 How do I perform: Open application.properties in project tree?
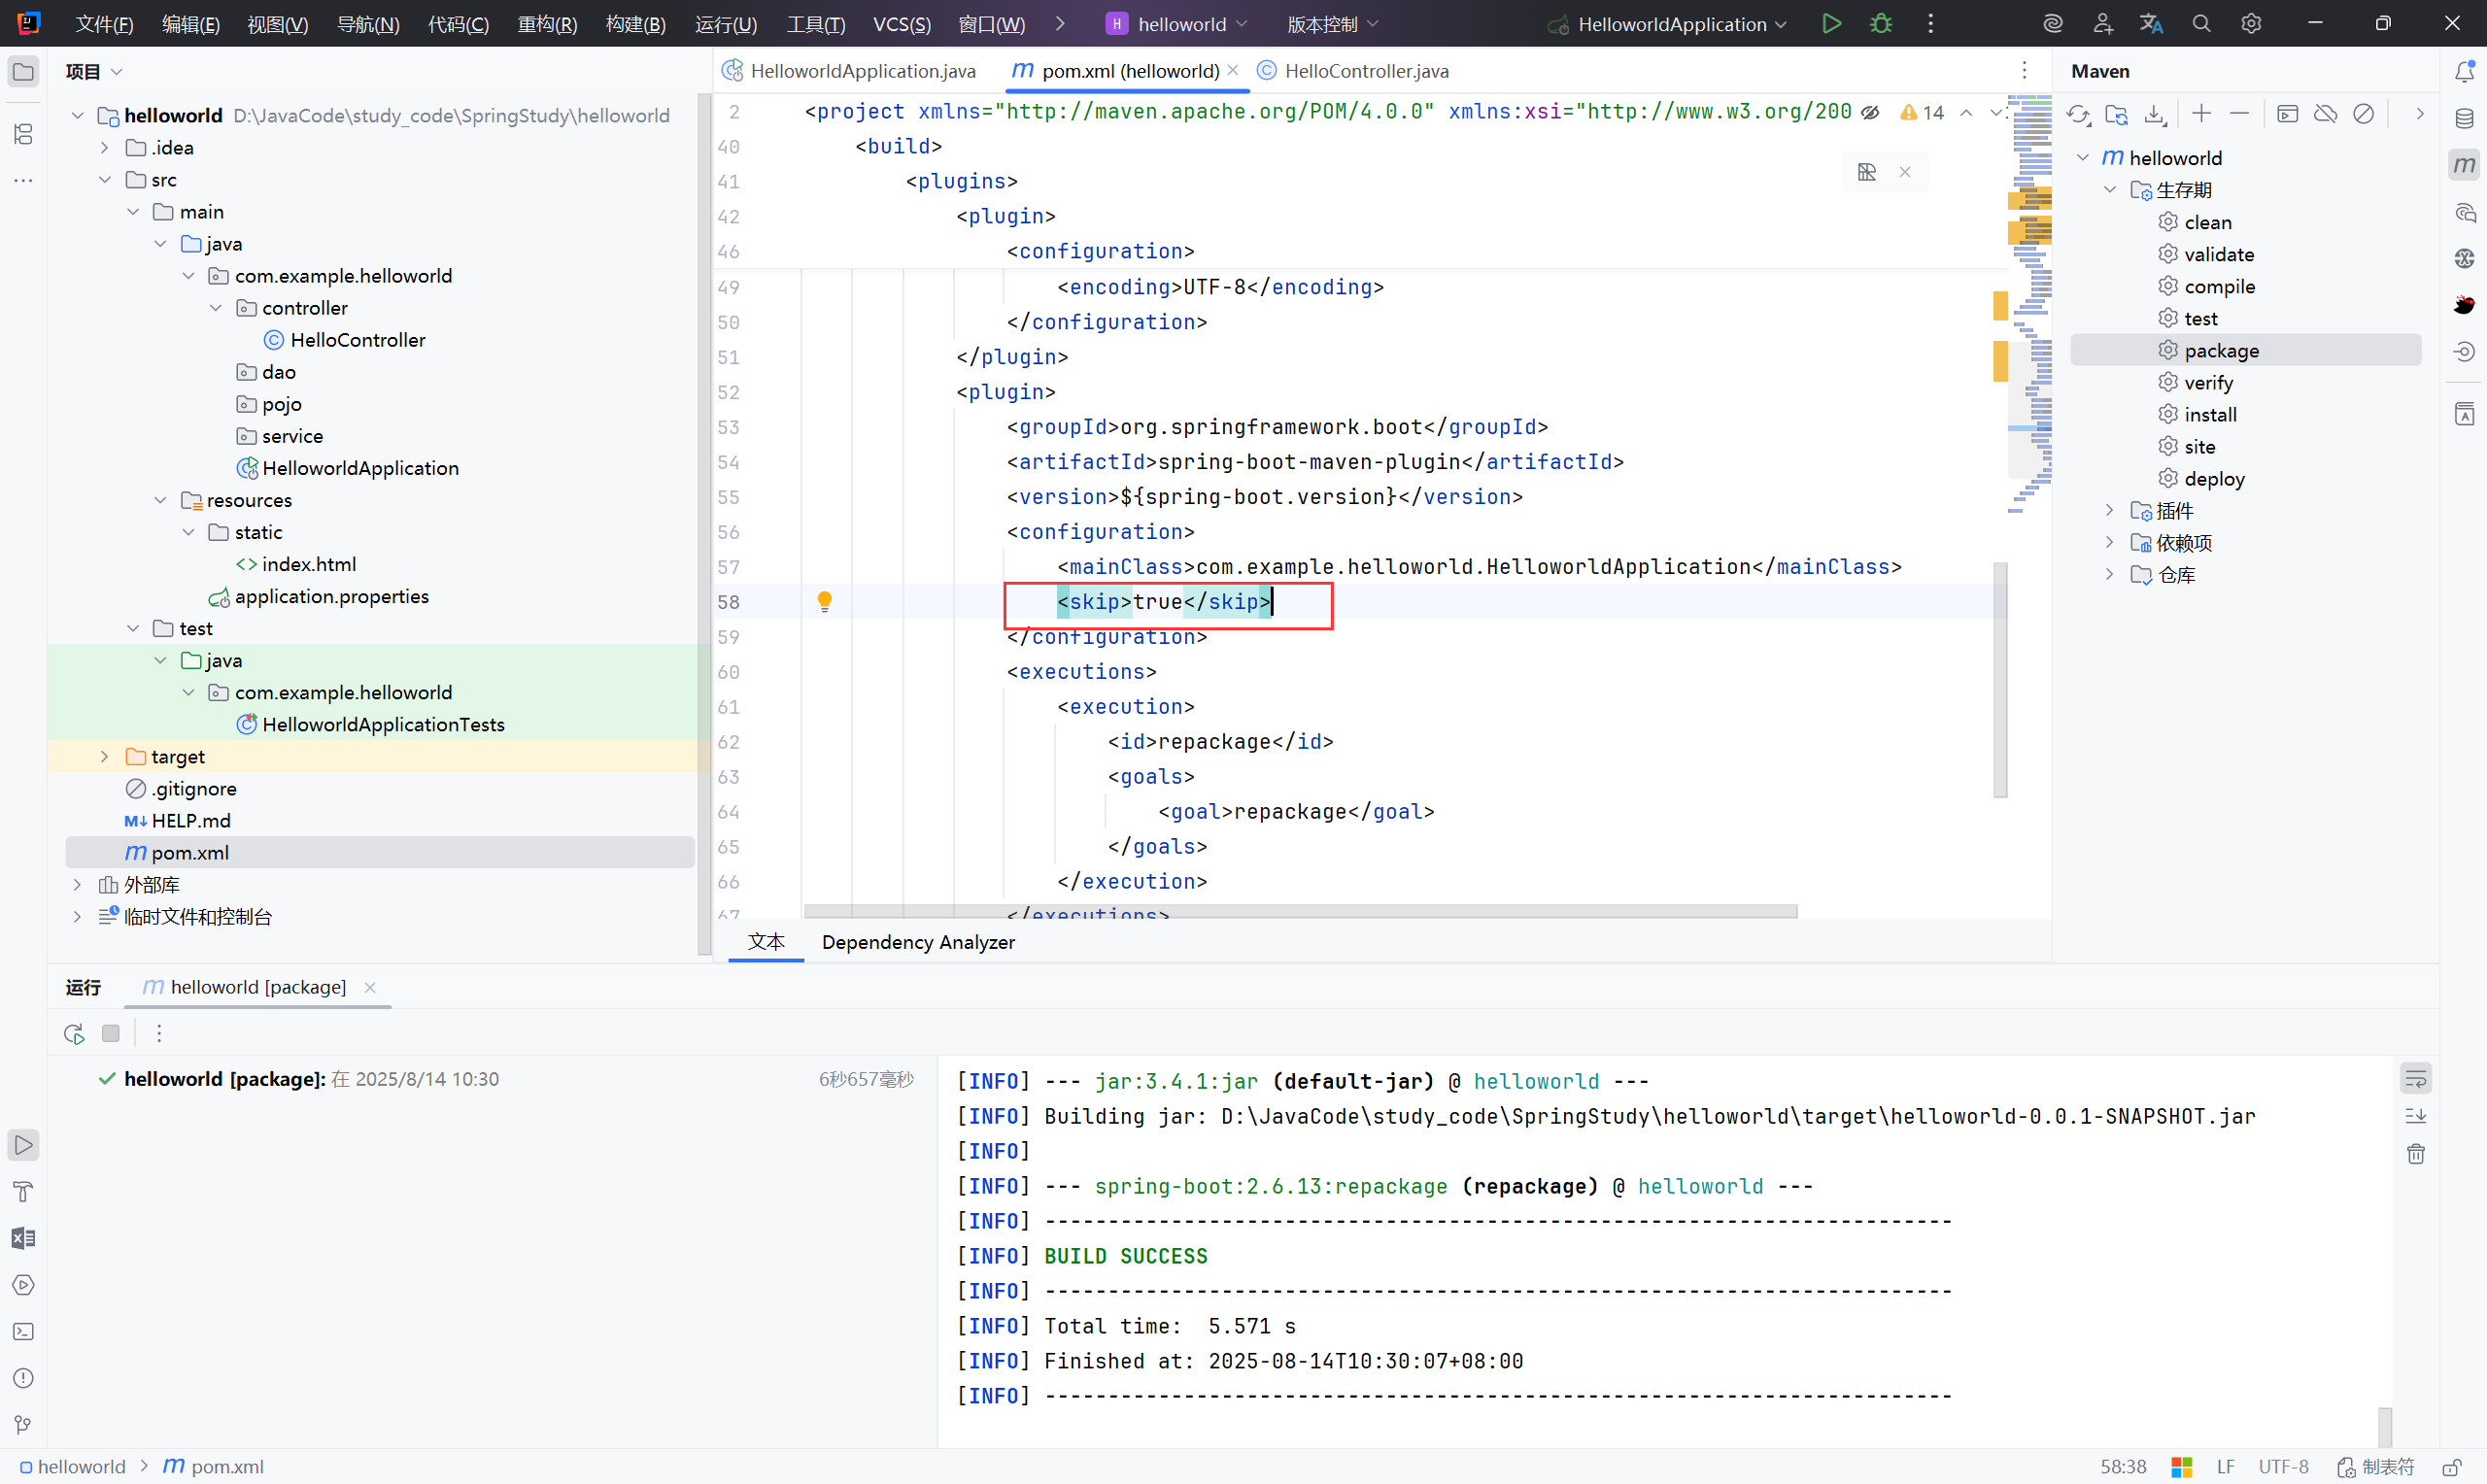click(x=331, y=597)
